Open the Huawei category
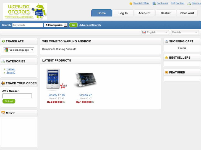 [11, 69]
